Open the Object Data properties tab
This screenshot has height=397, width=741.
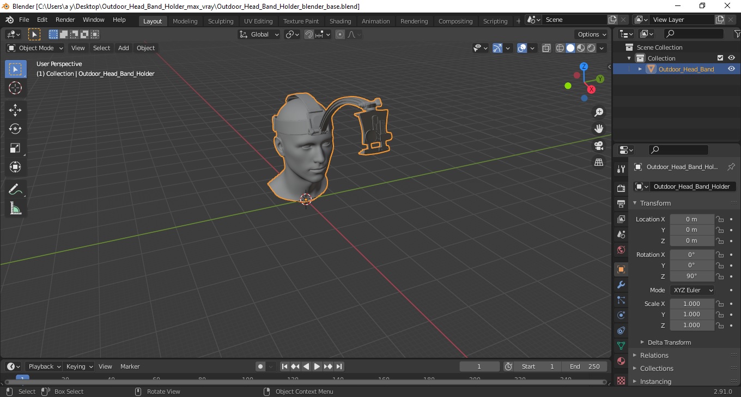coord(621,346)
